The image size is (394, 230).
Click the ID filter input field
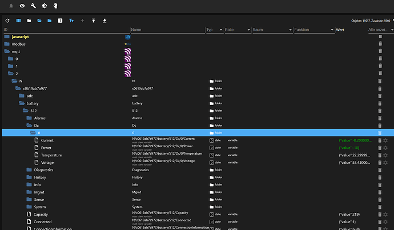coord(66,30)
